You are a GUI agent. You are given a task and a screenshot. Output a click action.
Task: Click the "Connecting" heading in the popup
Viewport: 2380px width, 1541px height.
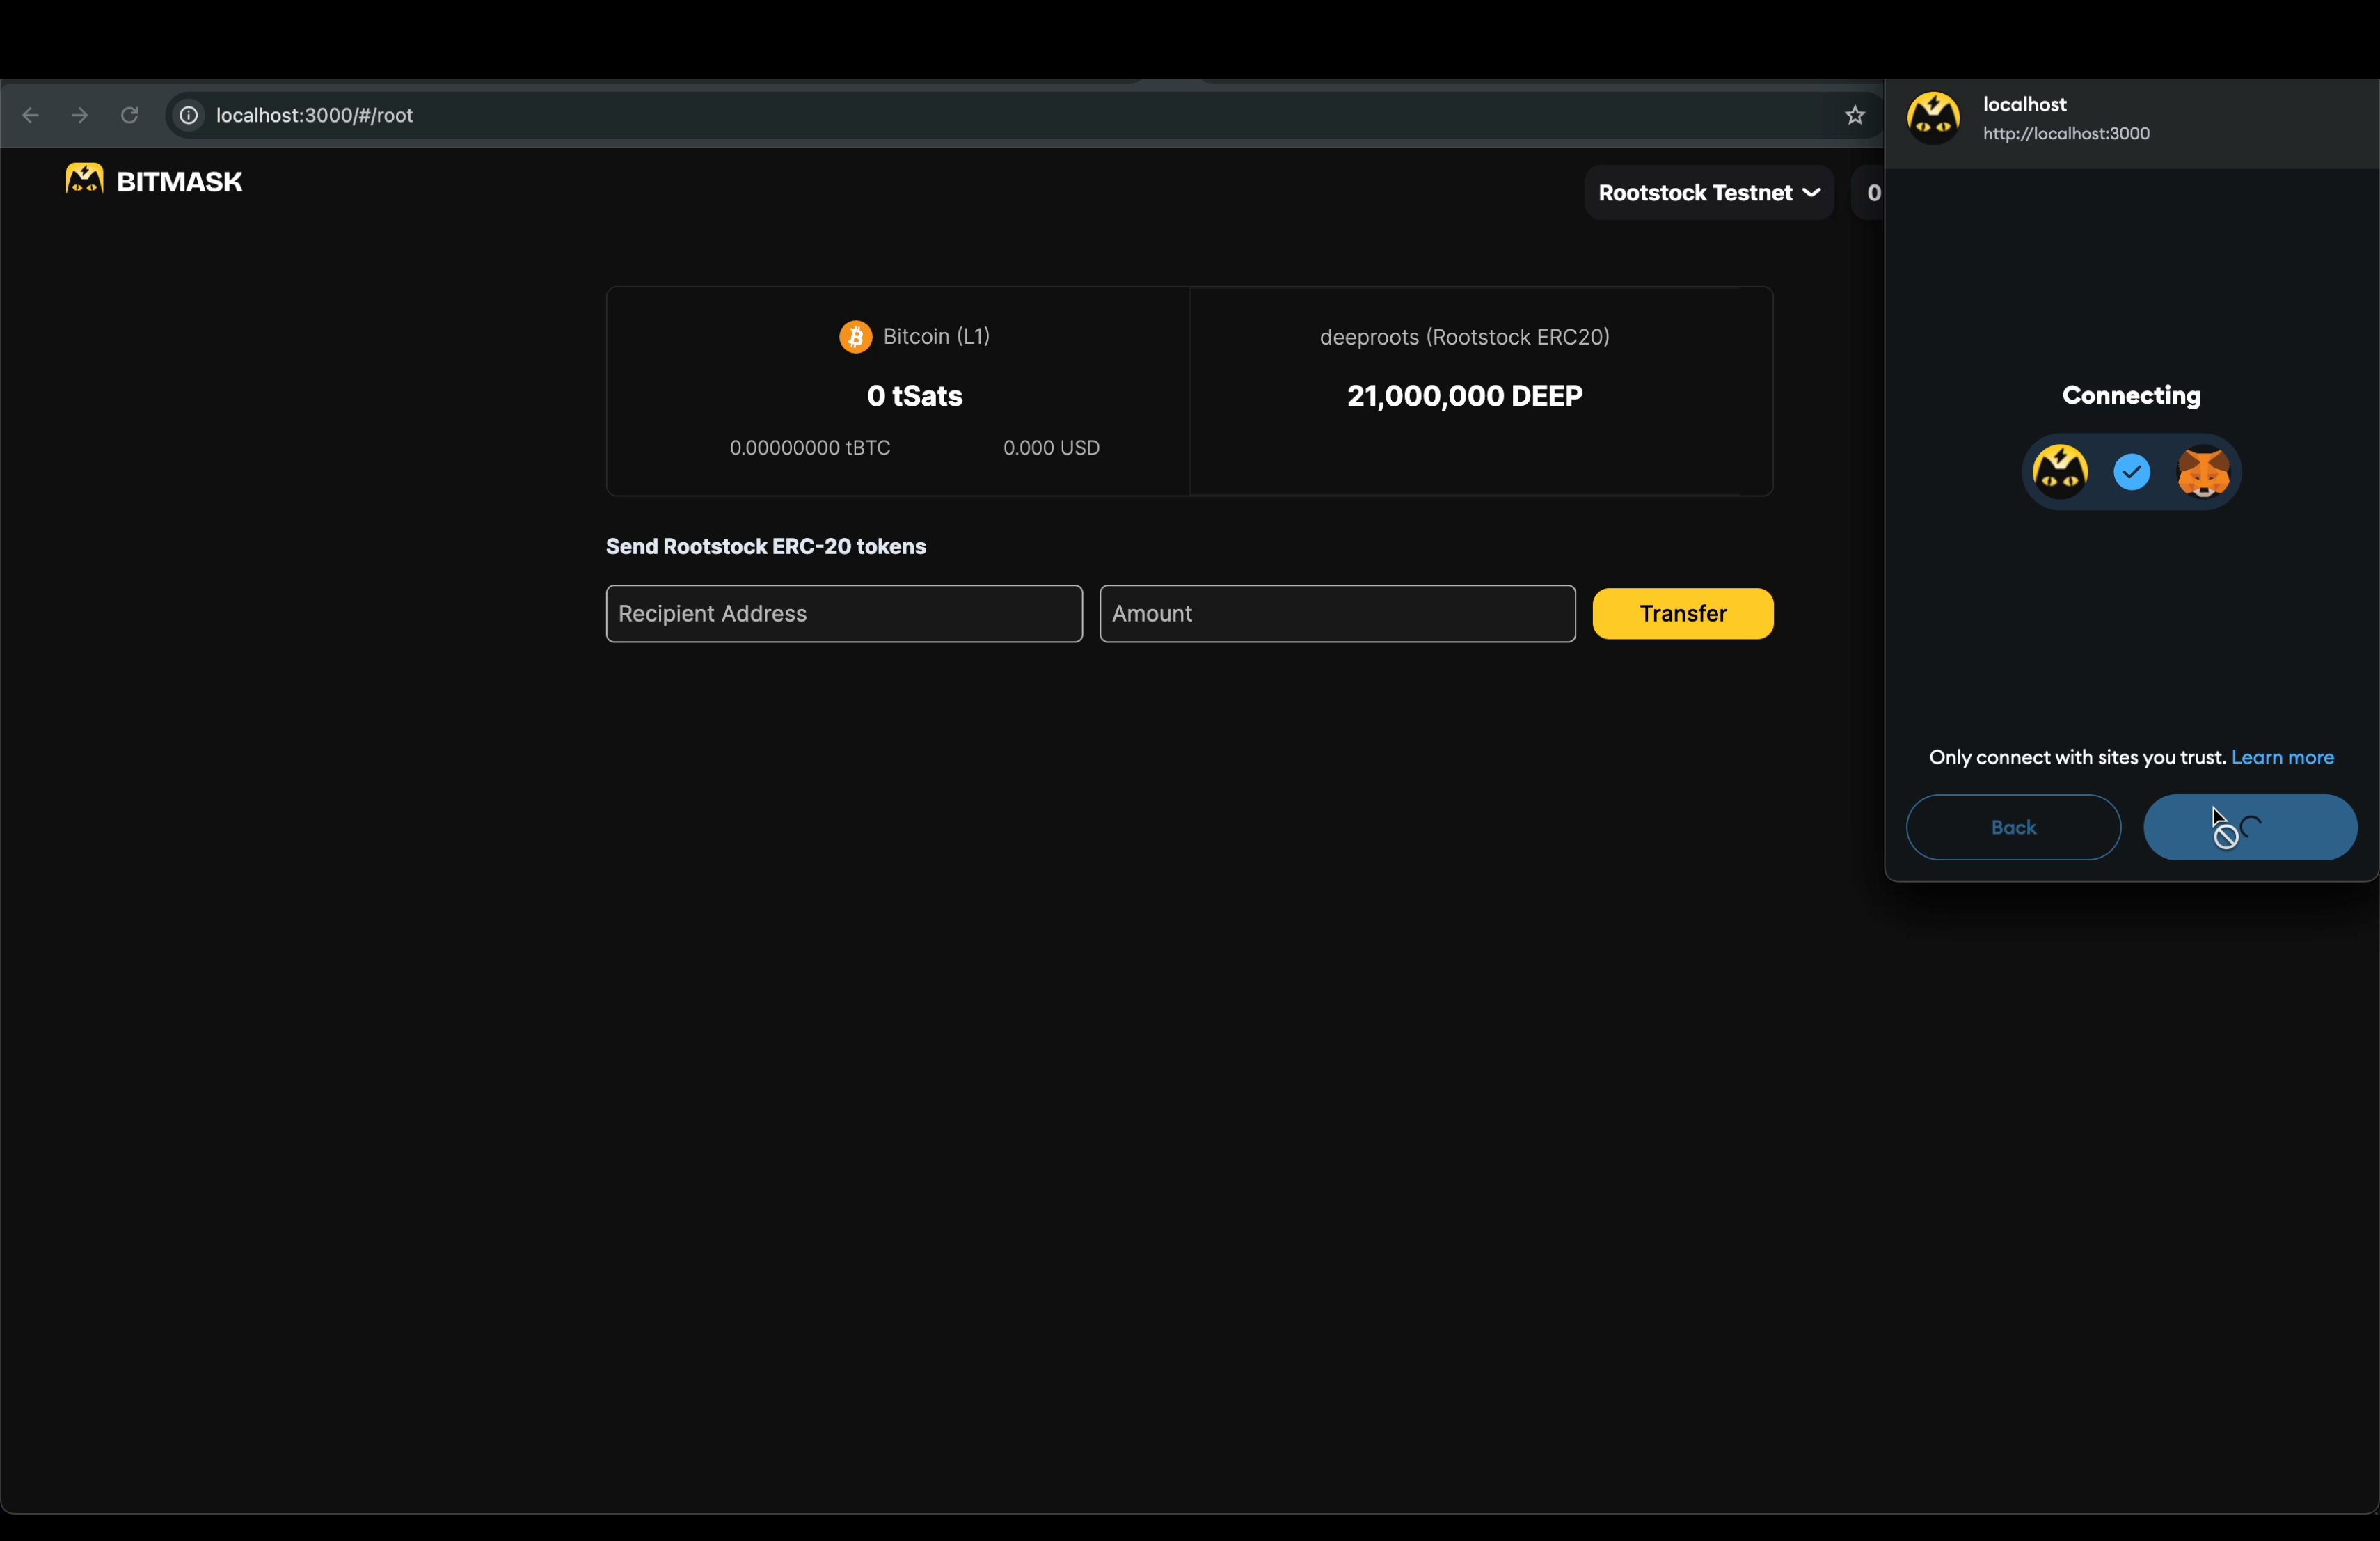(x=2131, y=396)
